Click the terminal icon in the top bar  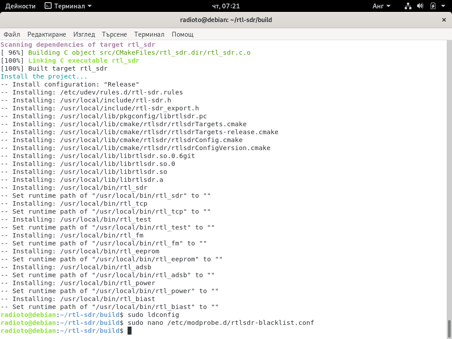(x=48, y=6)
